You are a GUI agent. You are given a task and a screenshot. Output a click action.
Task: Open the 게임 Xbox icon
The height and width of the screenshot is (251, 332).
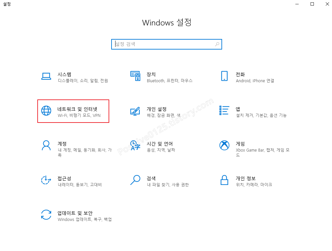[x=224, y=145]
